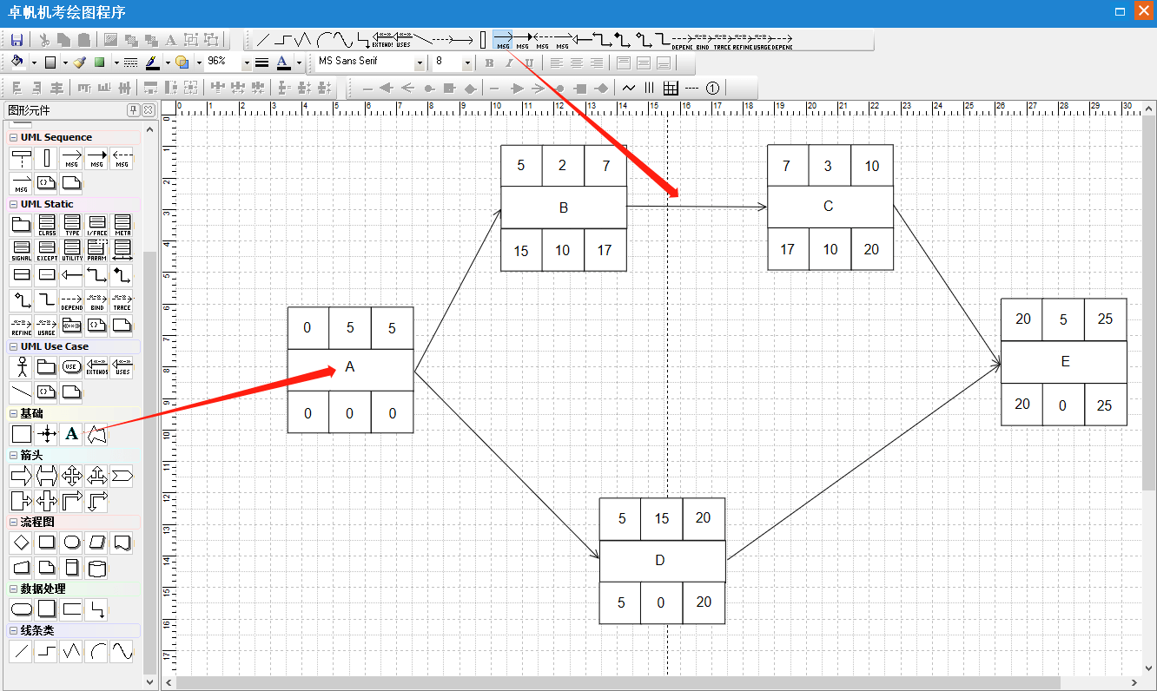
Task: Select the CLASS shape in UML Static
Action: (47, 226)
